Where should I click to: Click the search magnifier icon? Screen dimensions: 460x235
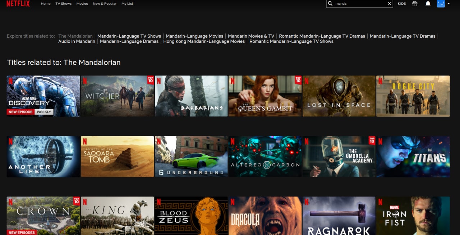[x=330, y=4]
